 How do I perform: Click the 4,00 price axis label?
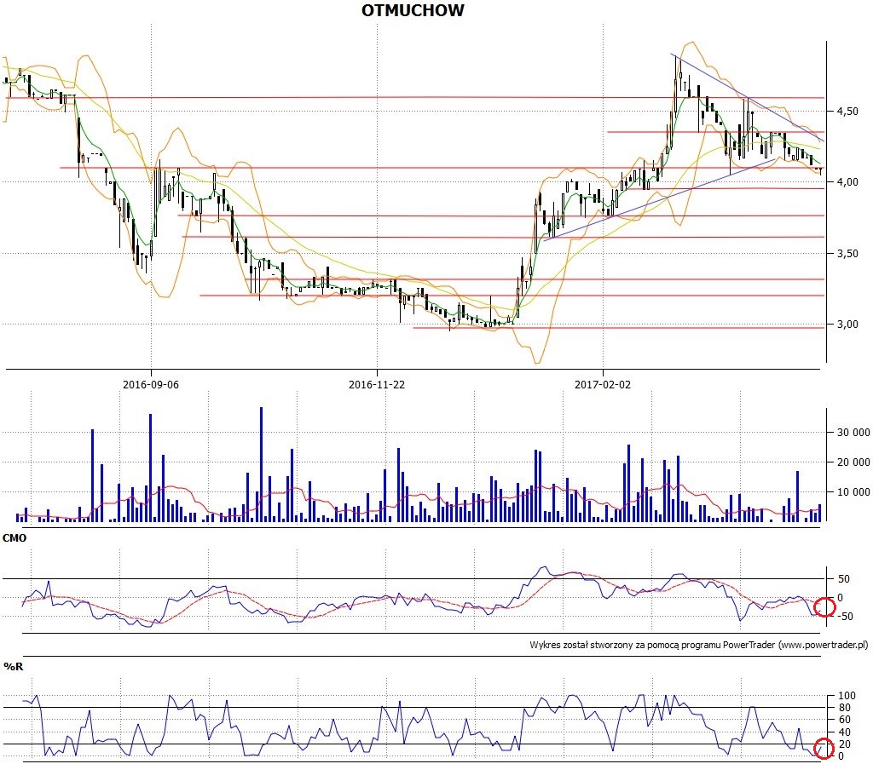[847, 181]
